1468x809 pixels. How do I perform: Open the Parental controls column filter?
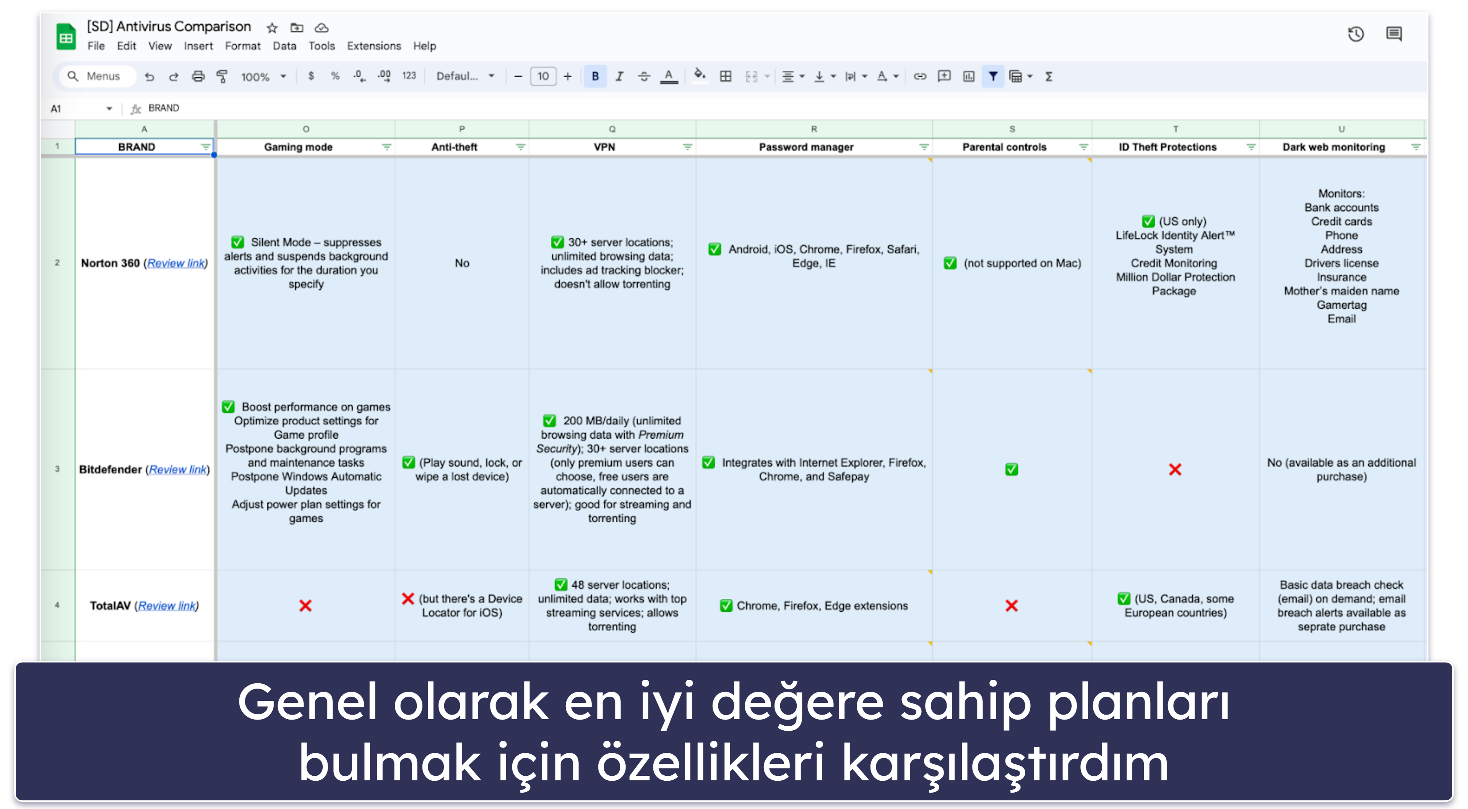(x=1083, y=147)
